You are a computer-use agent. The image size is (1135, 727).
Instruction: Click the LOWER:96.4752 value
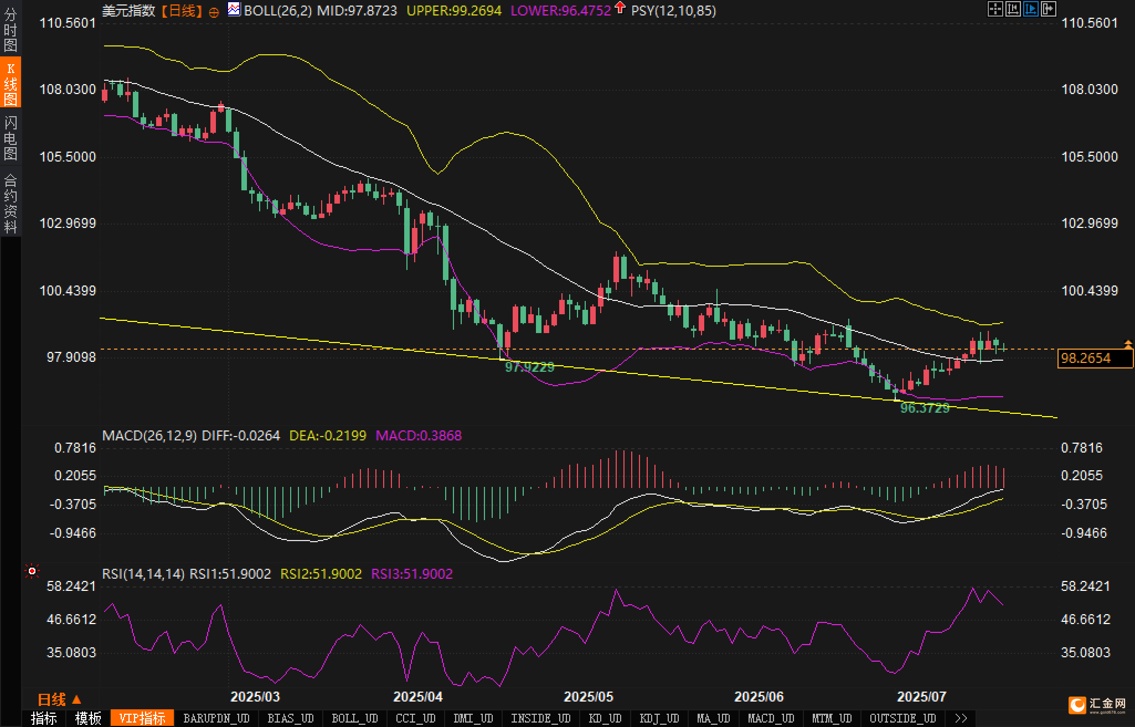[561, 11]
